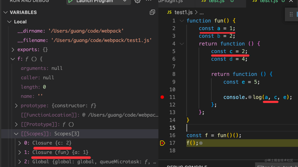Close the test1.js tab
Viewport: 298px width, 167px height.
[291, 1]
